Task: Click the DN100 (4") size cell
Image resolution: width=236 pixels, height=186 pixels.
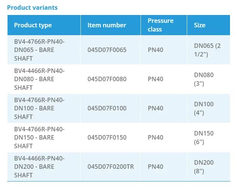Action: point(203,108)
